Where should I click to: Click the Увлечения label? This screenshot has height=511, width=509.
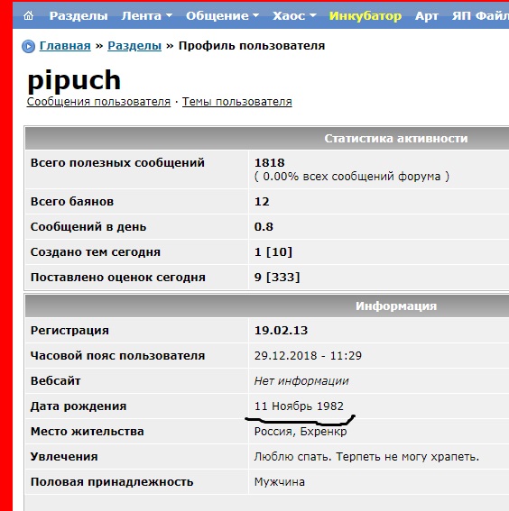click(x=64, y=457)
